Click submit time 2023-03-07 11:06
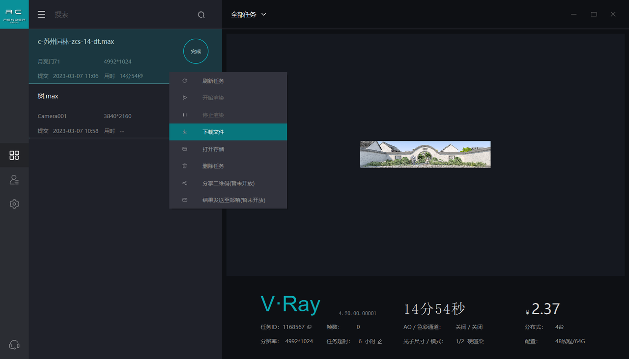 [76, 76]
